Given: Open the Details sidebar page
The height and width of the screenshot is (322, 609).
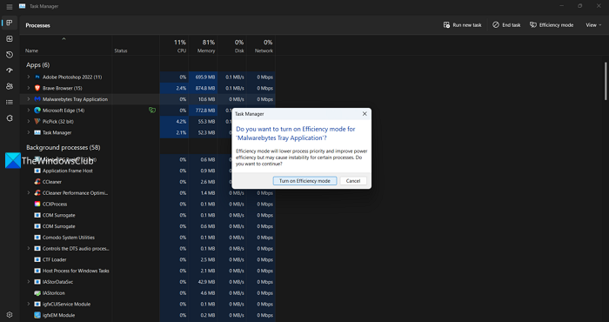Looking at the screenshot, I should point(10,102).
